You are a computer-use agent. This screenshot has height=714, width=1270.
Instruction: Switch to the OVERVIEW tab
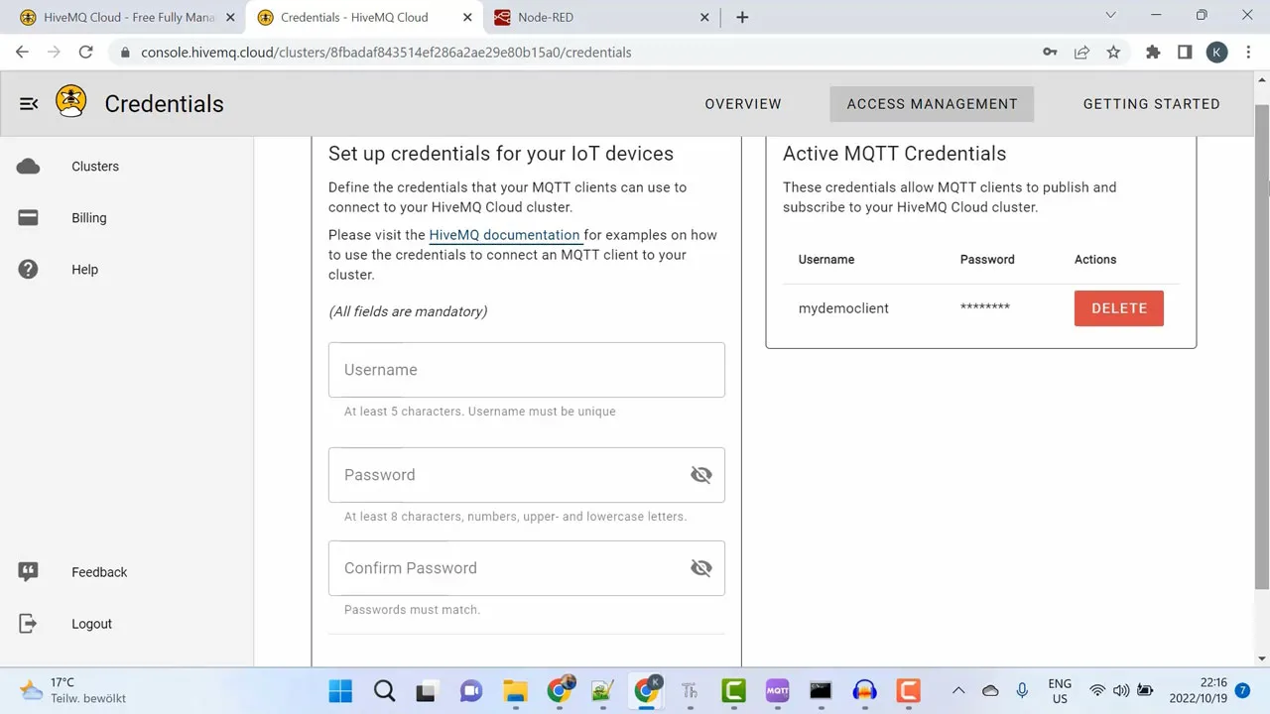pos(743,104)
